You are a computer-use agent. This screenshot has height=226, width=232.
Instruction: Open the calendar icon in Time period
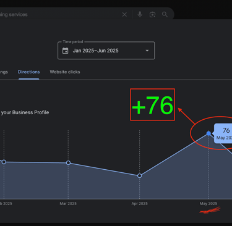coord(66,51)
